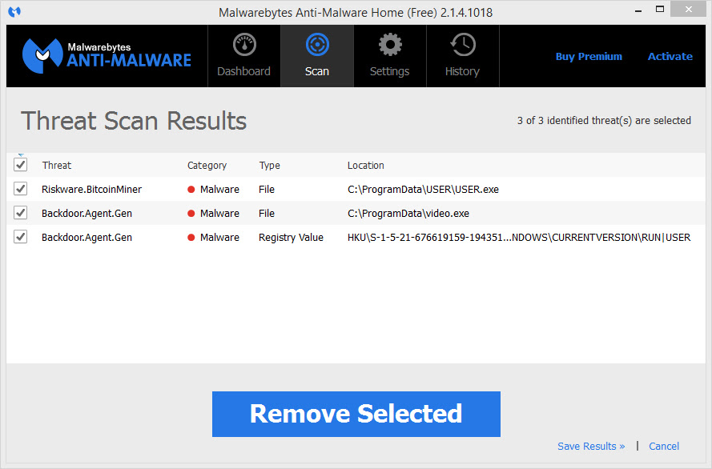Open the Buy Premium link

click(589, 57)
